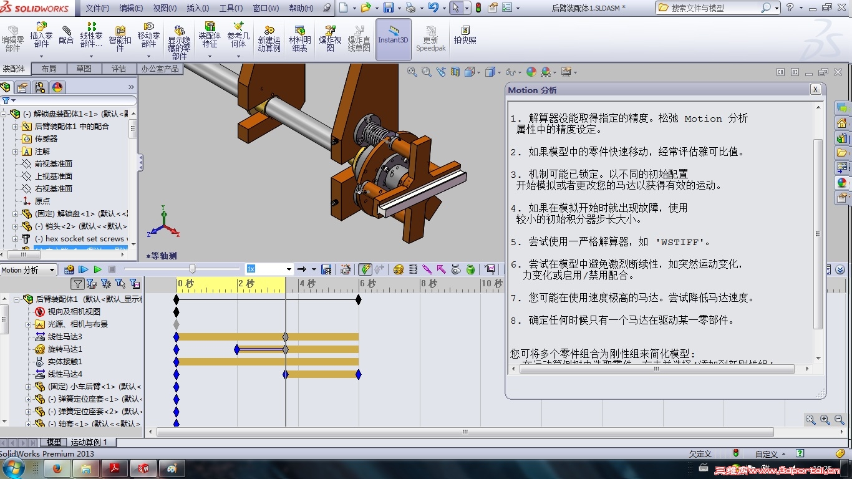The height and width of the screenshot is (479, 852).
Task: Open the 文件(F) menu
Action: (97, 8)
